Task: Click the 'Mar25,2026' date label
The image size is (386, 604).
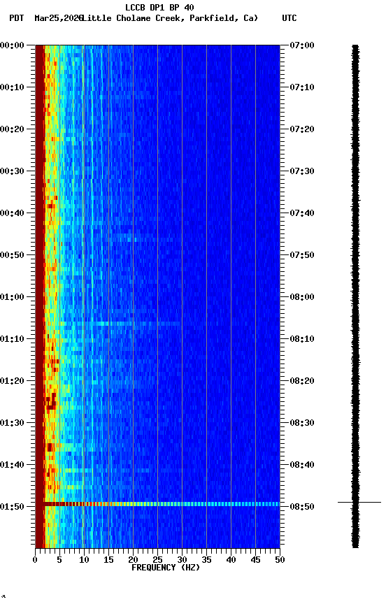Action: click(58, 18)
